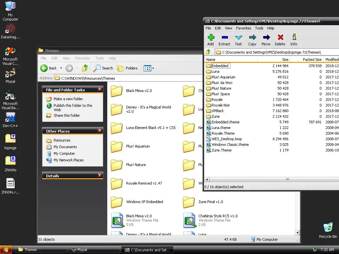Select the 2hh04s.r file on the desktop
This screenshot has height=254, width=339.
tap(10, 186)
